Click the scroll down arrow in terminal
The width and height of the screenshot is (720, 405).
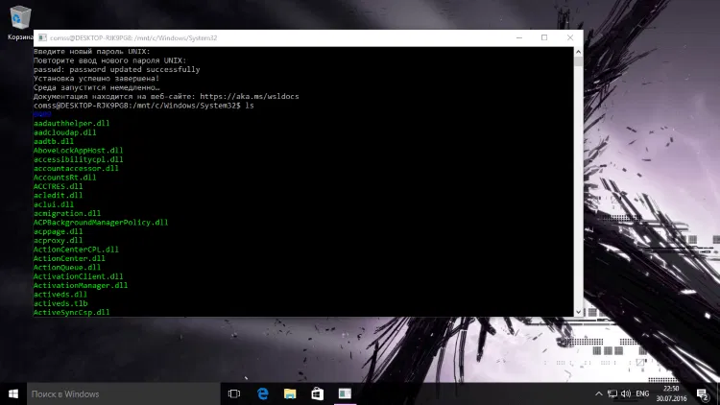pyautogui.click(x=578, y=312)
